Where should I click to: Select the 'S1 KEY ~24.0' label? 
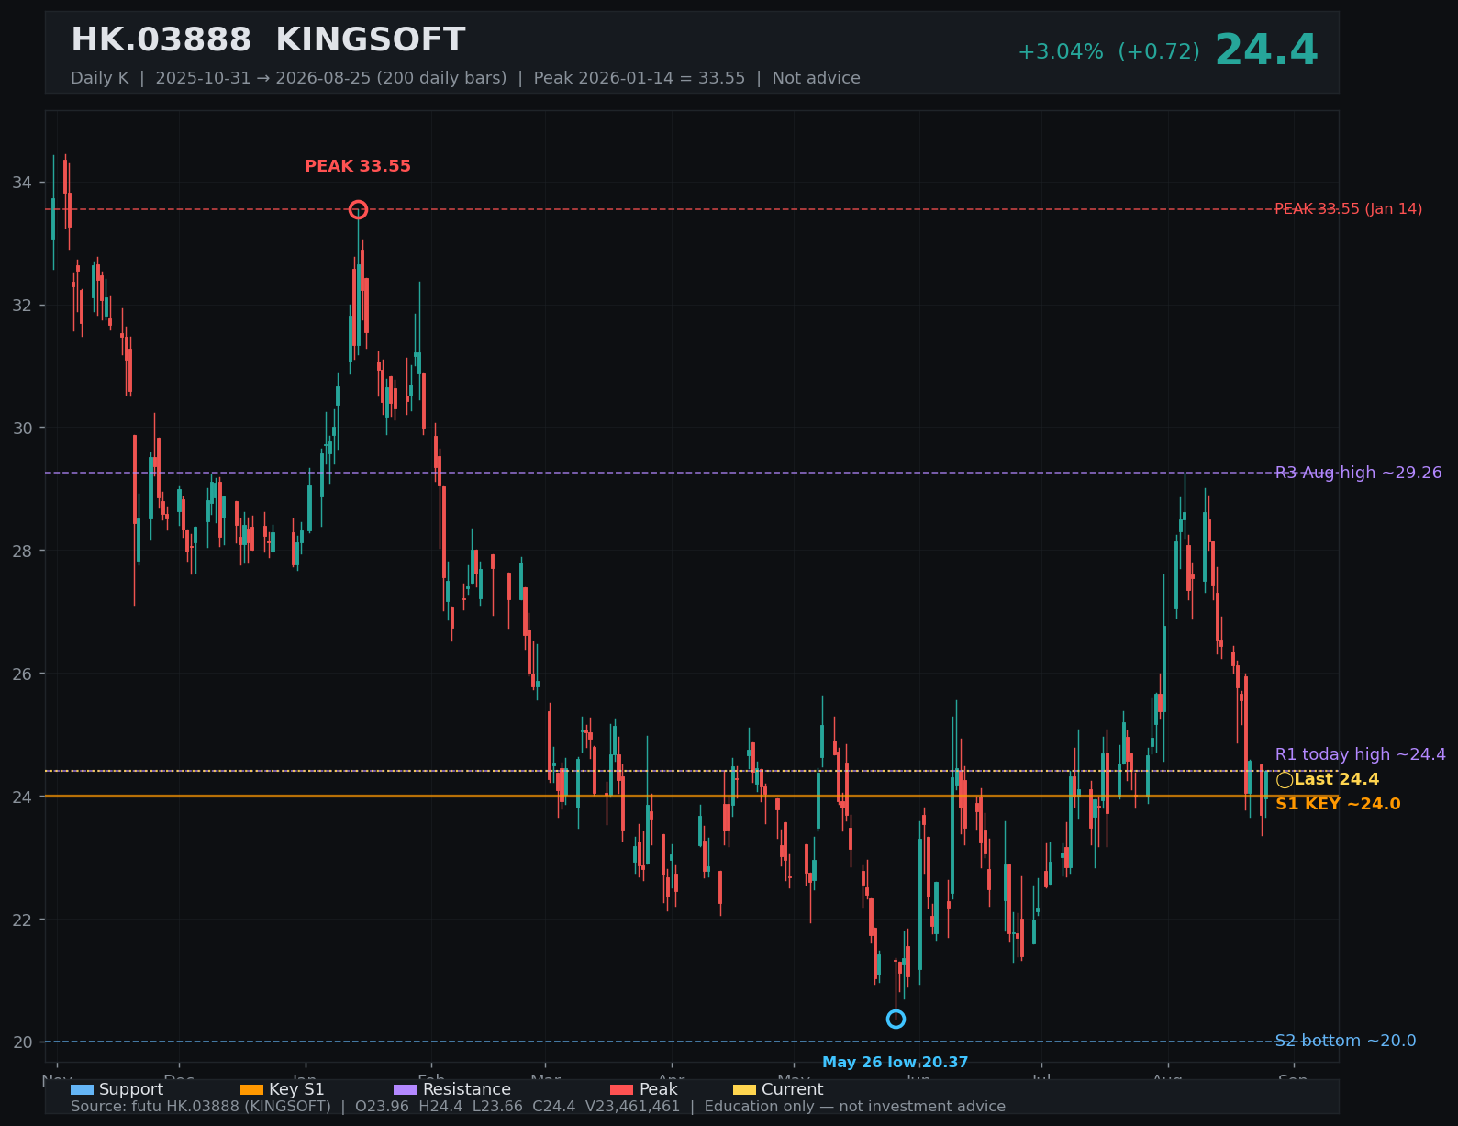pyautogui.click(x=1338, y=804)
